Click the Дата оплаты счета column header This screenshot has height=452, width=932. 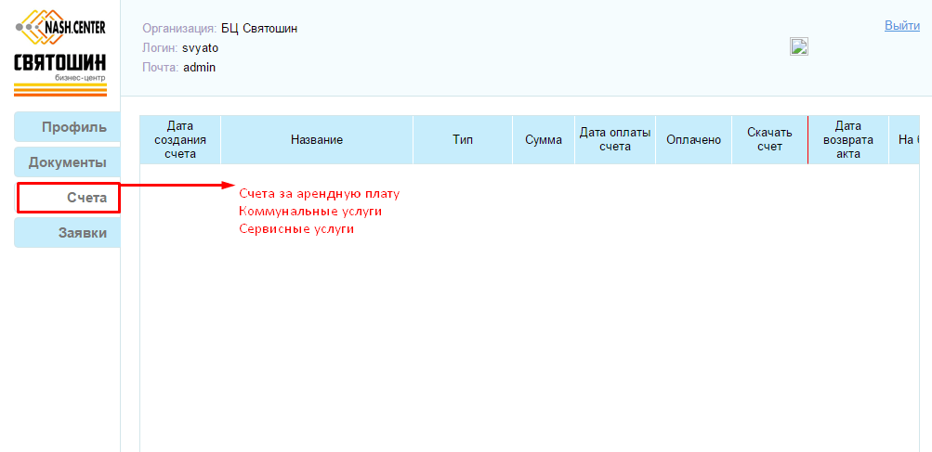click(614, 140)
